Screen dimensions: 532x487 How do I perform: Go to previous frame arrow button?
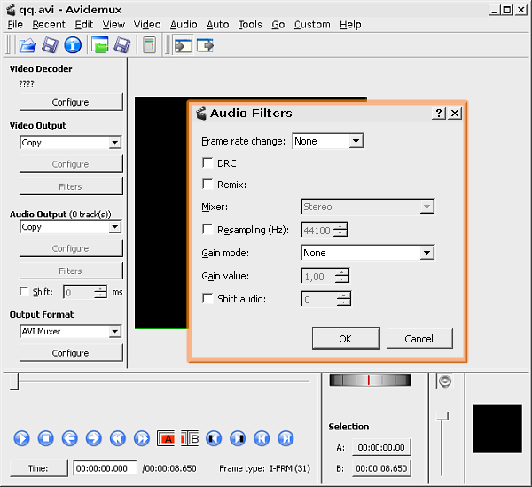(70, 438)
